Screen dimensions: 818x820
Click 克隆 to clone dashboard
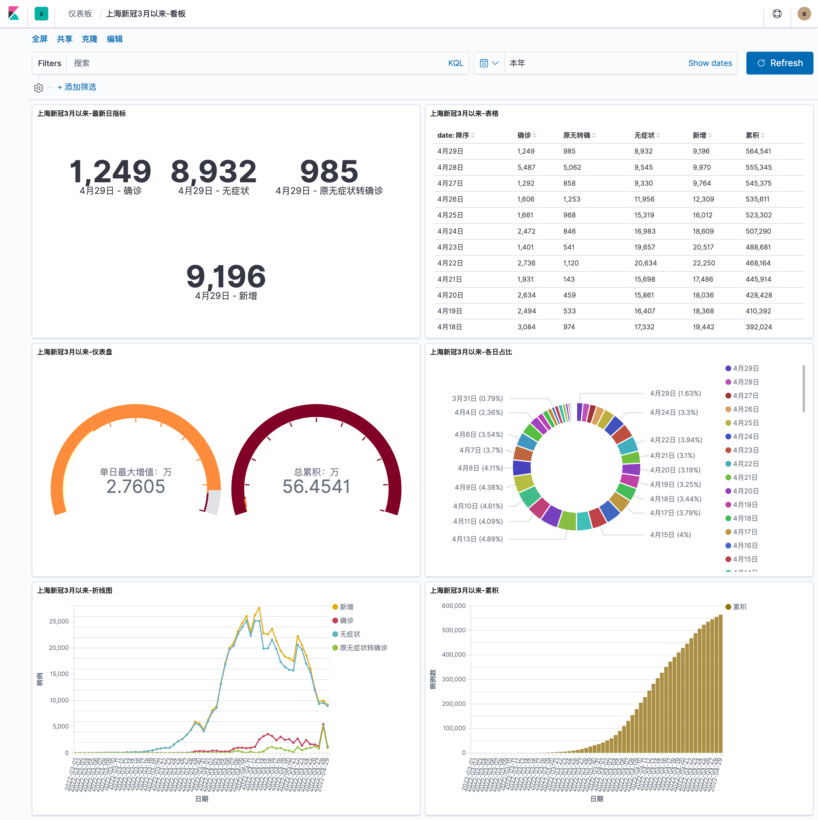(89, 39)
